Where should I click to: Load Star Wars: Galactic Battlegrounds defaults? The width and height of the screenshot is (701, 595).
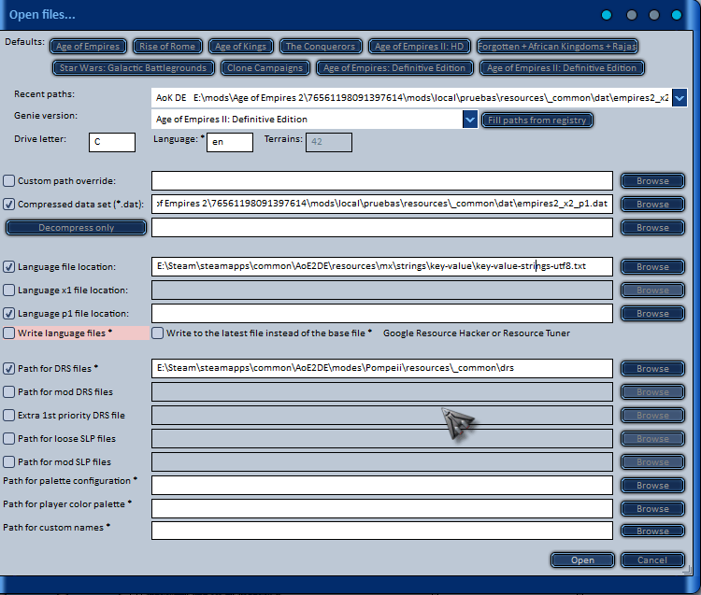[x=134, y=68]
